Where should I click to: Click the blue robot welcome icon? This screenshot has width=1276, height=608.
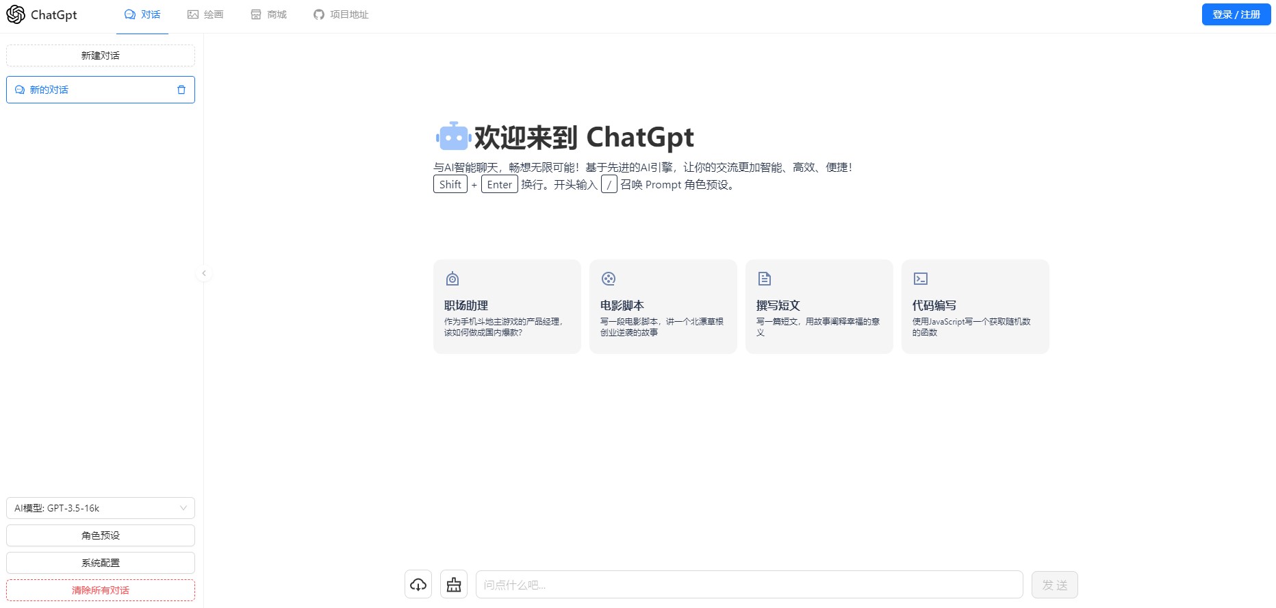(x=453, y=137)
